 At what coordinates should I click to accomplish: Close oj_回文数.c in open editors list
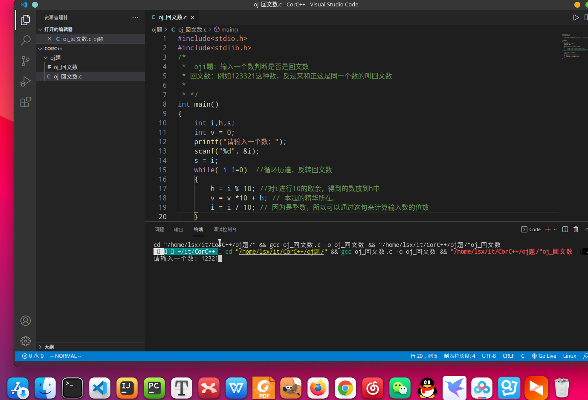[x=49, y=39]
